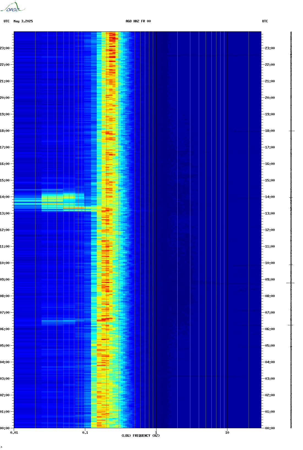Click 12:00 on the right time axis
303x450 pixels.
[x=270, y=230]
